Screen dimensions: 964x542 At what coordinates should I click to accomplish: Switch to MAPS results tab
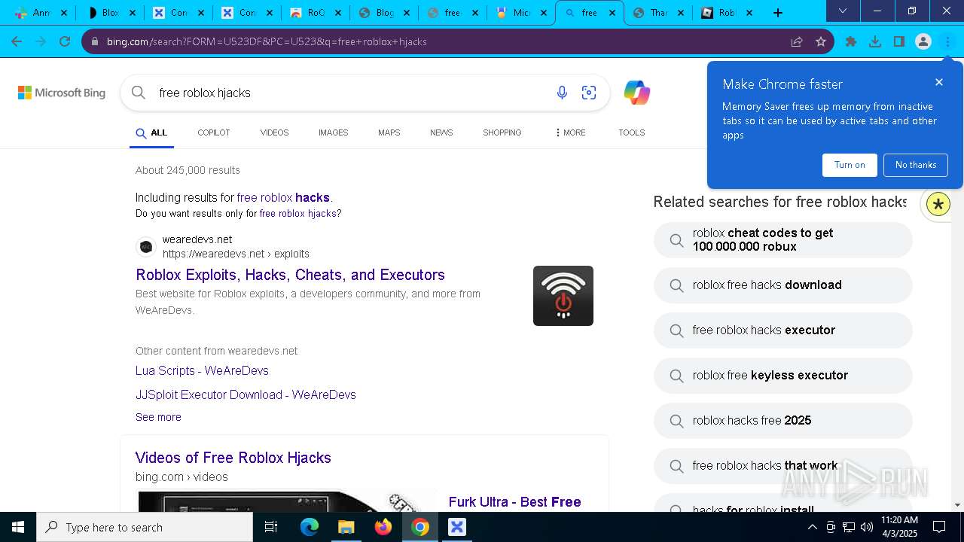tap(389, 132)
